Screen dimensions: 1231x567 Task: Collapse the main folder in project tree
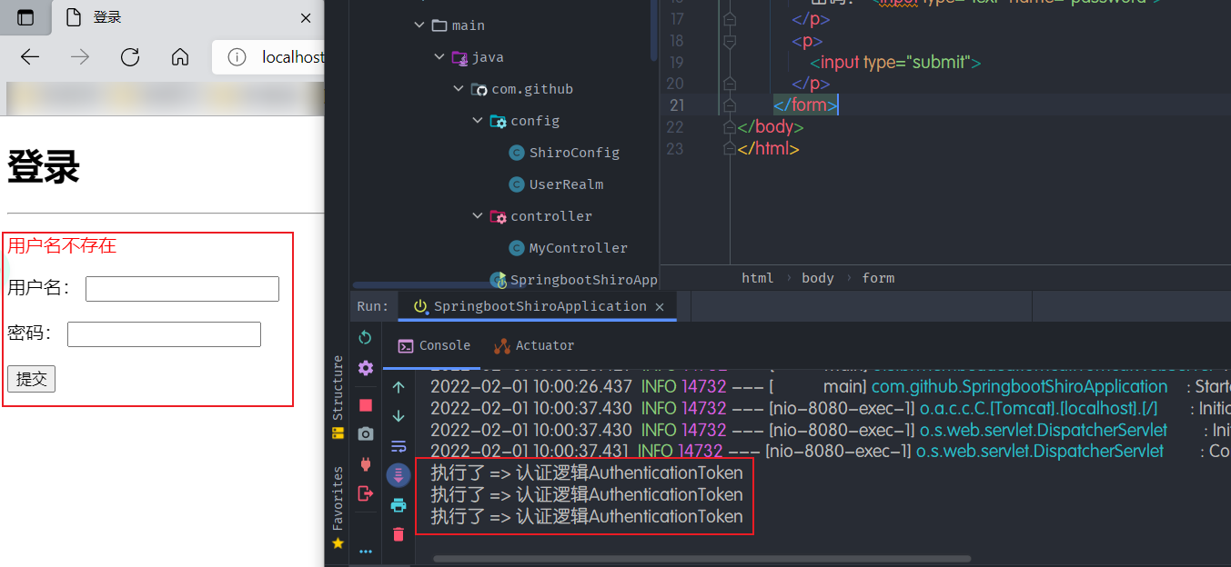coord(419,25)
